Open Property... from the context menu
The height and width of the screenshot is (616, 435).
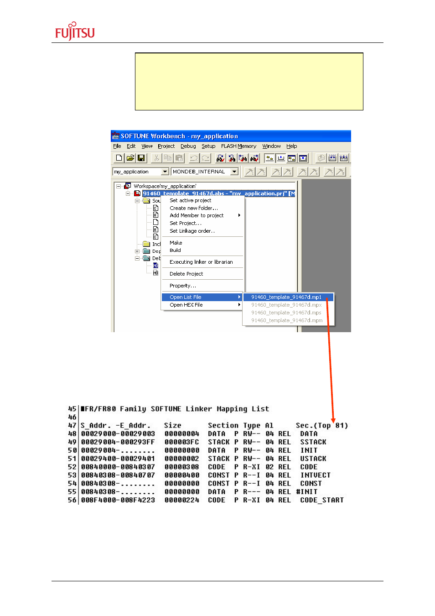[x=202, y=286]
